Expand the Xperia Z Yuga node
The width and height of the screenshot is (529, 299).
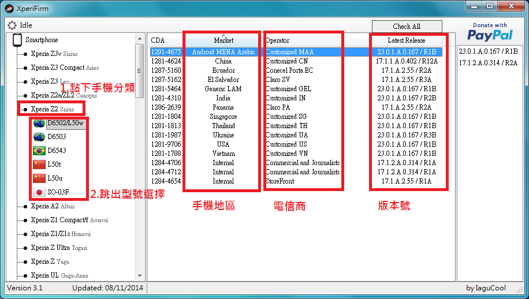[50, 261]
